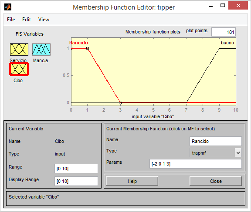251x212 pixels.
Task: Click the Rancido control point at x=0
Action: 71,48
